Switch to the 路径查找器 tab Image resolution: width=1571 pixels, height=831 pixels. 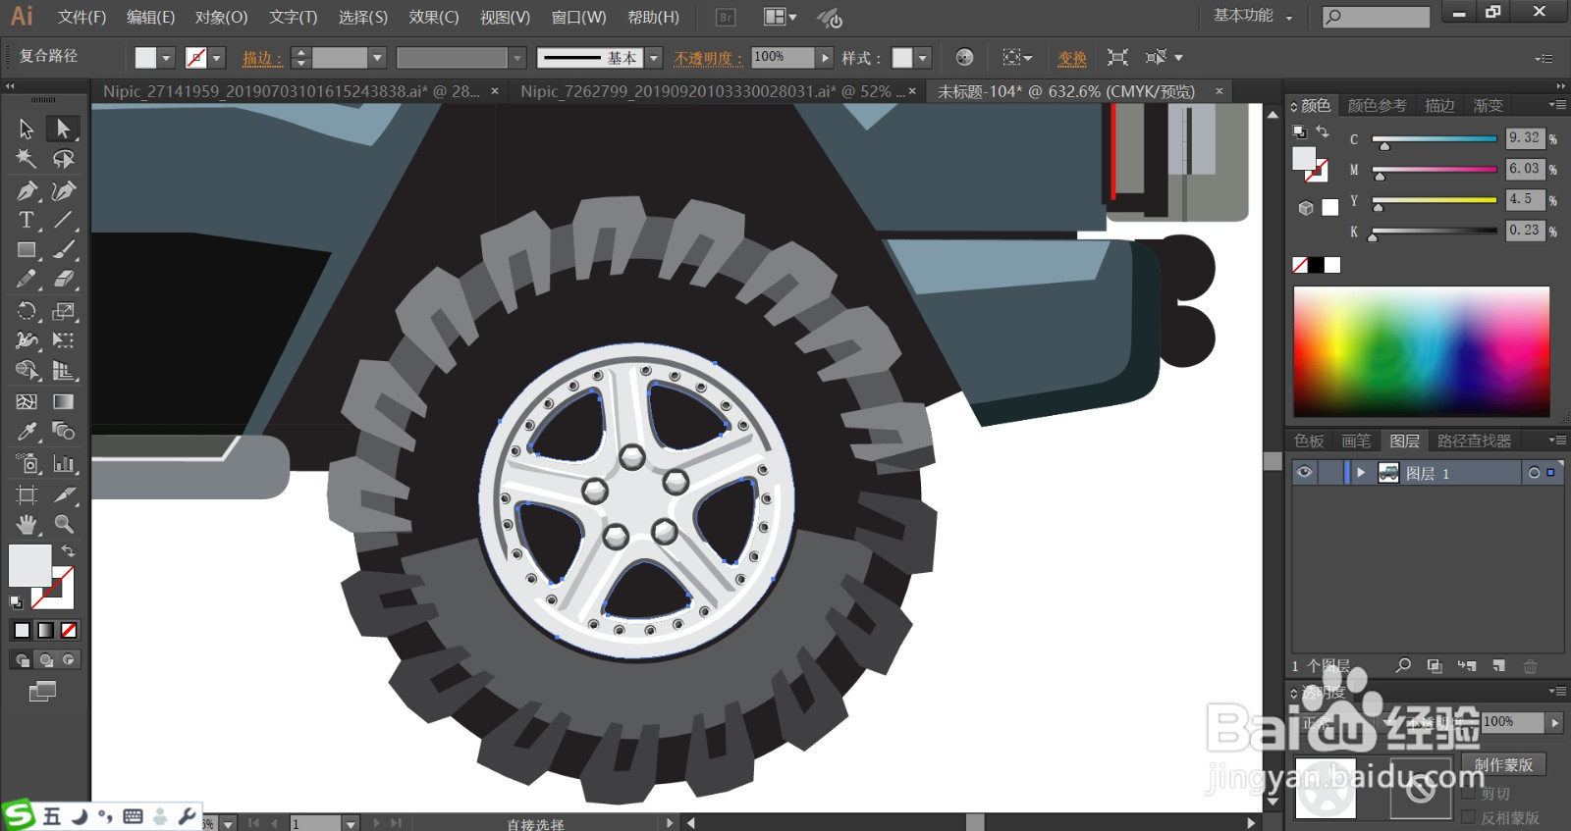coord(1473,441)
